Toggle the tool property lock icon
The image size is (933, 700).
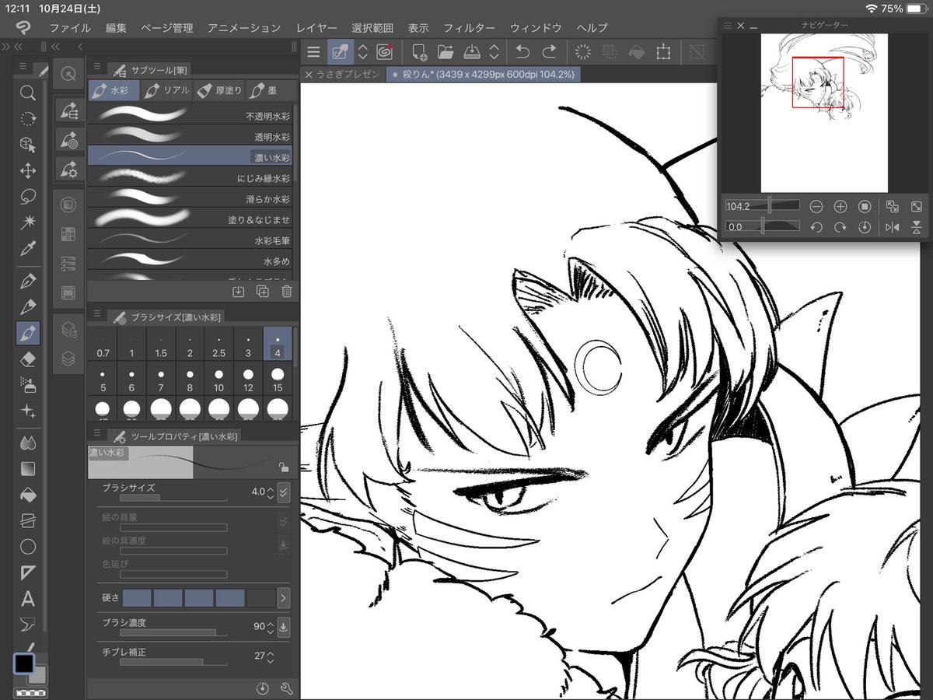tap(285, 466)
